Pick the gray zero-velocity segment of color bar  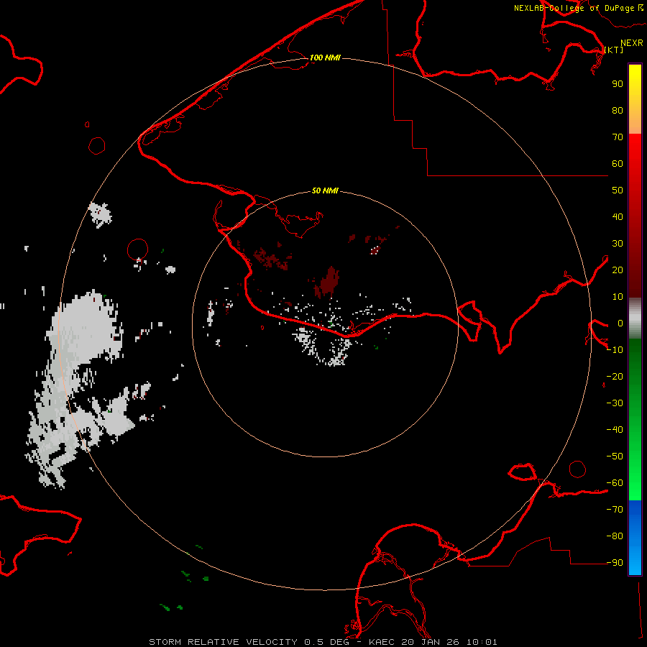[635, 318]
